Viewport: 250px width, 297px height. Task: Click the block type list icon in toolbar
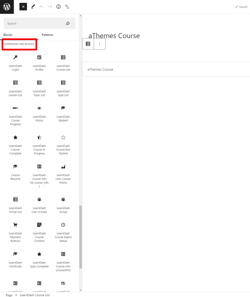tap(88, 44)
